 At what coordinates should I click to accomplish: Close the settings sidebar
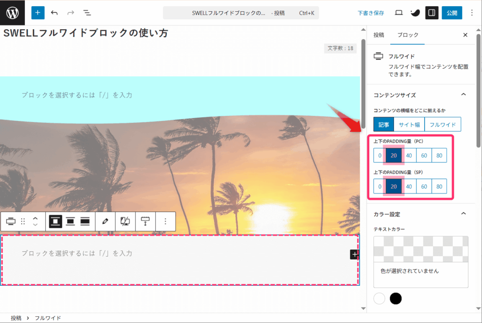click(466, 35)
